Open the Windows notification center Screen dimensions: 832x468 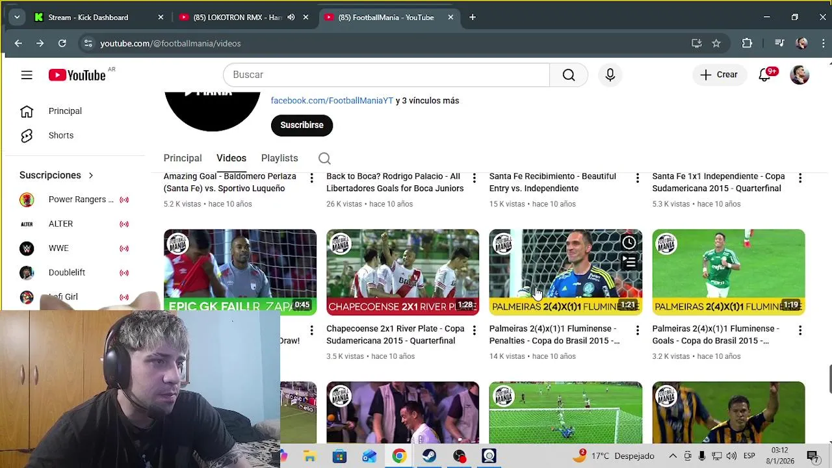pos(812,456)
